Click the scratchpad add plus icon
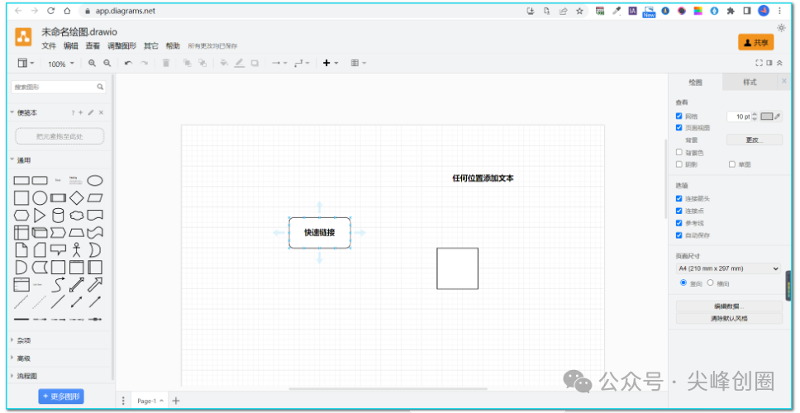The height and width of the screenshot is (413, 800). click(x=81, y=112)
